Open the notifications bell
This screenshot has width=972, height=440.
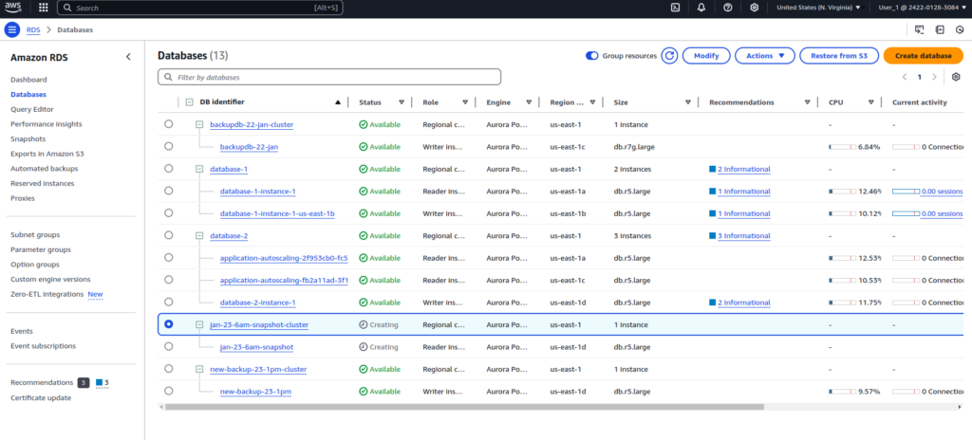(x=701, y=8)
